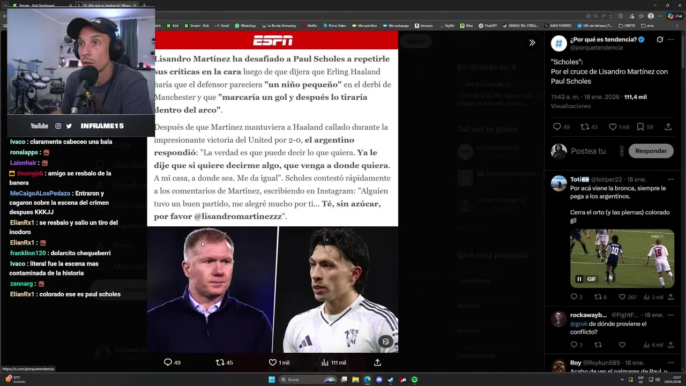Collapse the side panel with the double chevron
686x386 pixels.
pyautogui.click(x=532, y=43)
